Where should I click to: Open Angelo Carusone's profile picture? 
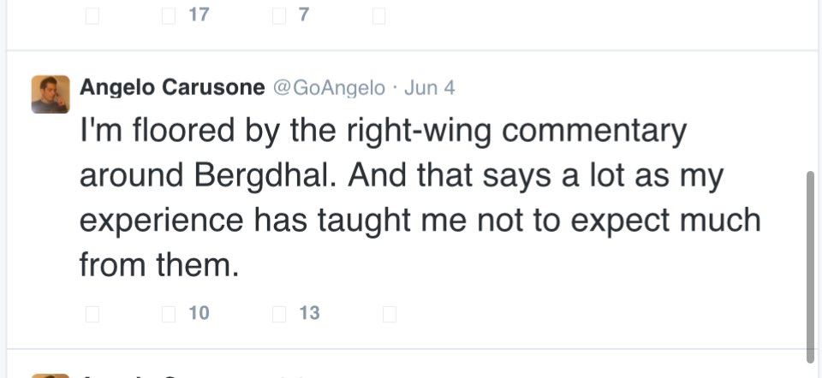coord(51,94)
